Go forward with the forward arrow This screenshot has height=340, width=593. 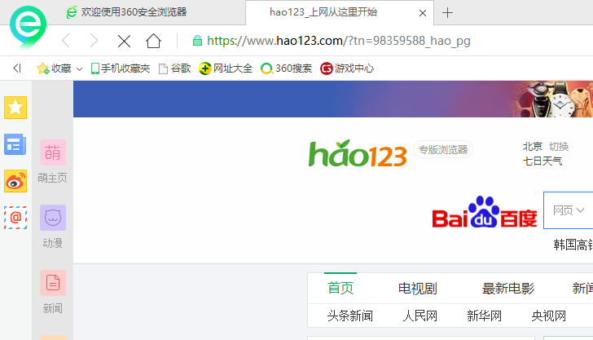[x=94, y=41]
